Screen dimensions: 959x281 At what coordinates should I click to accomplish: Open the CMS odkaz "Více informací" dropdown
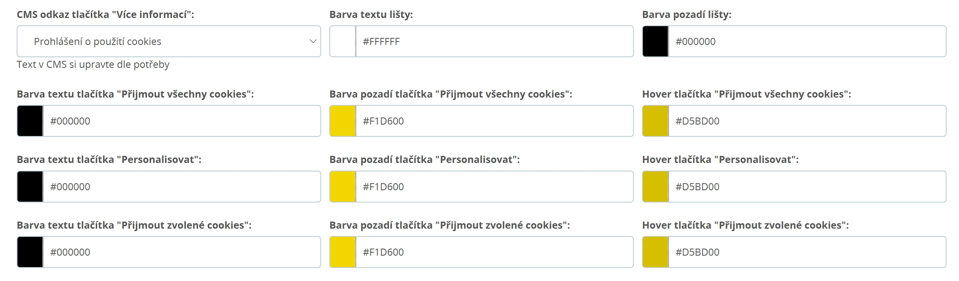(x=169, y=41)
